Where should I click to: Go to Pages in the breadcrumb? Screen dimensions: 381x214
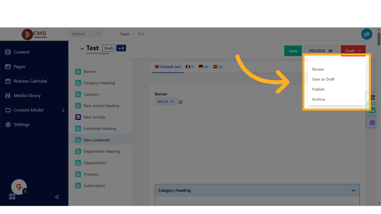click(125, 34)
